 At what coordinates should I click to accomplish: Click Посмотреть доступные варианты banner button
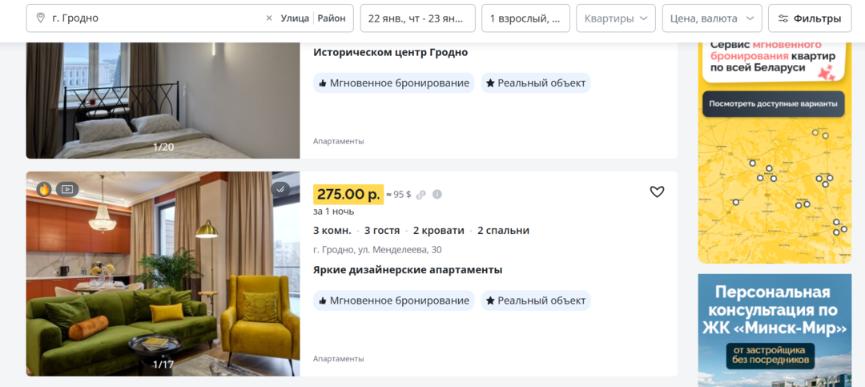click(774, 104)
